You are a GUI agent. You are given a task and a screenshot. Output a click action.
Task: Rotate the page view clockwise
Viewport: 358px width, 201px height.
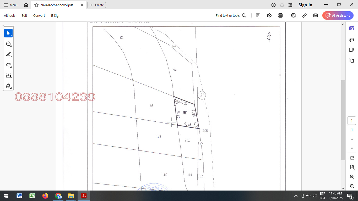(x=352, y=158)
